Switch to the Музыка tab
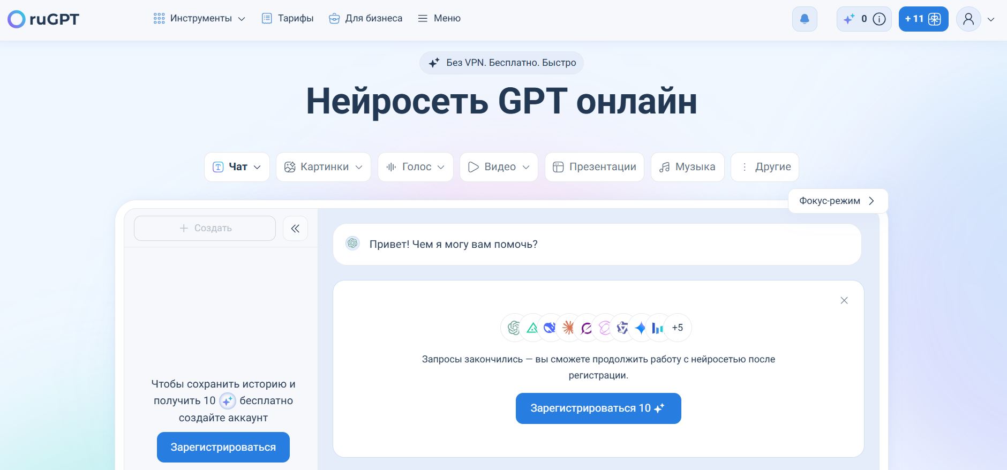The width and height of the screenshot is (1007, 470). [688, 167]
